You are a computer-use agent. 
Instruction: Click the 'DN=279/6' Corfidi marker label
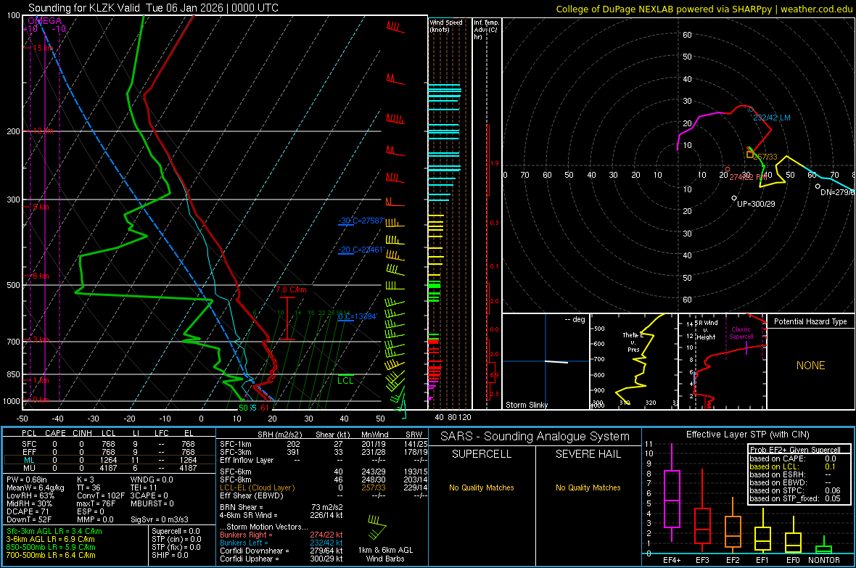[x=837, y=192]
